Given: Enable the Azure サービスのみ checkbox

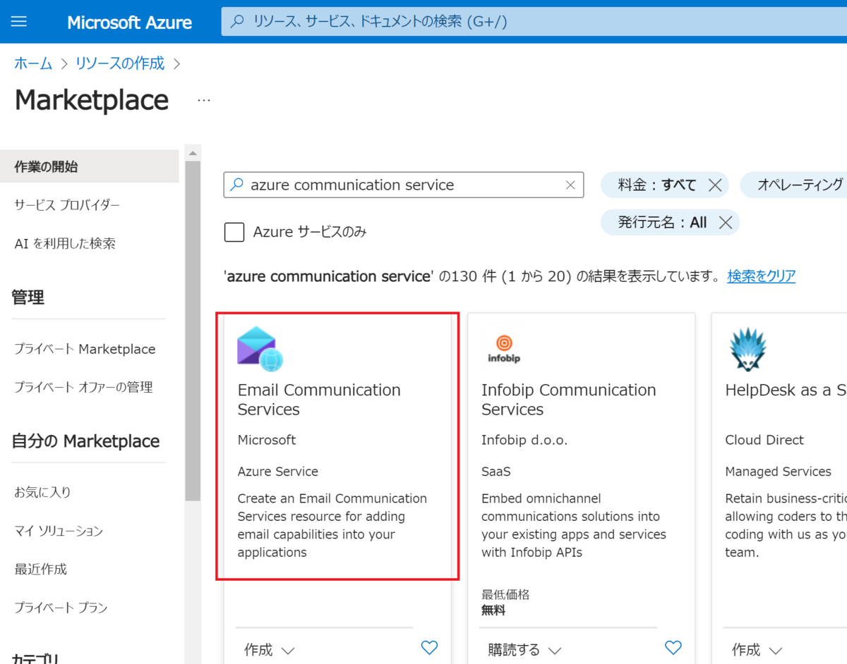Looking at the screenshot, I should [234, 232].
